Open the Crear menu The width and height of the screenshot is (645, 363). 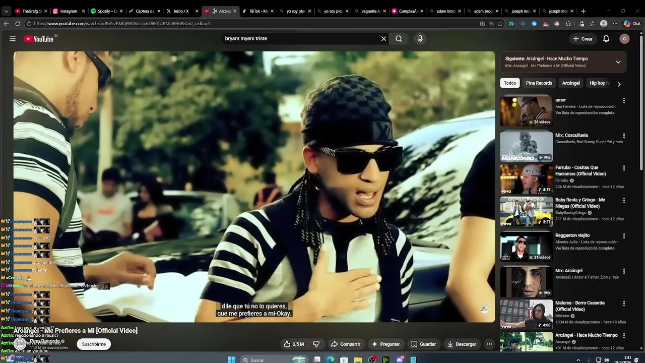(x=583, y=39)
